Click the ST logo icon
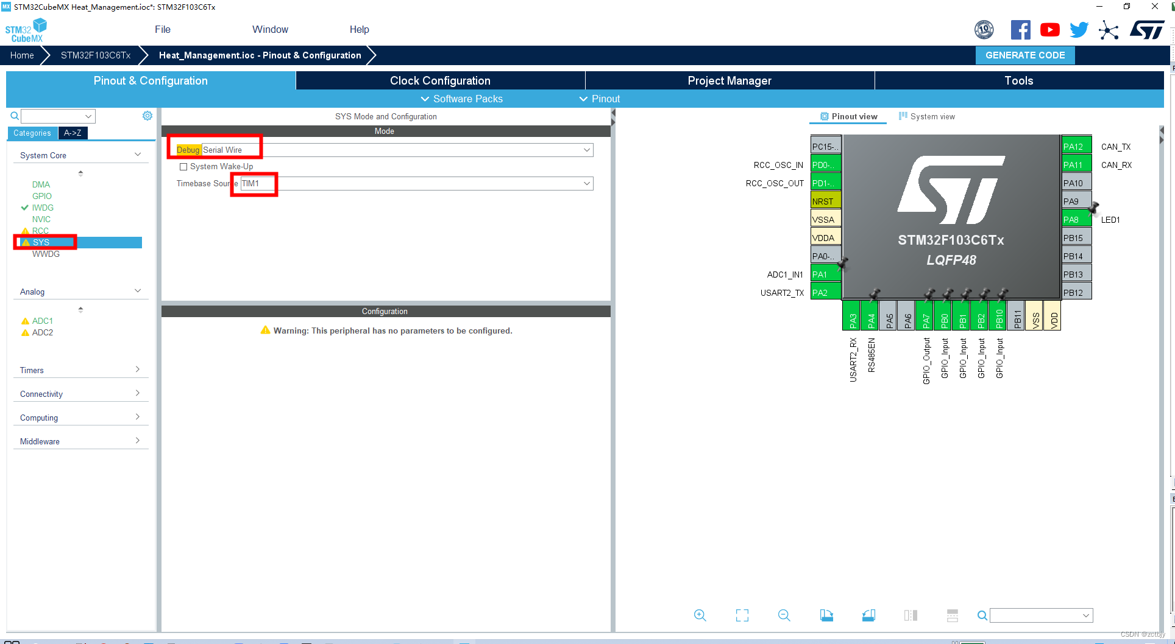This screenshot has width=1175, height=644. pos(1147,30)
